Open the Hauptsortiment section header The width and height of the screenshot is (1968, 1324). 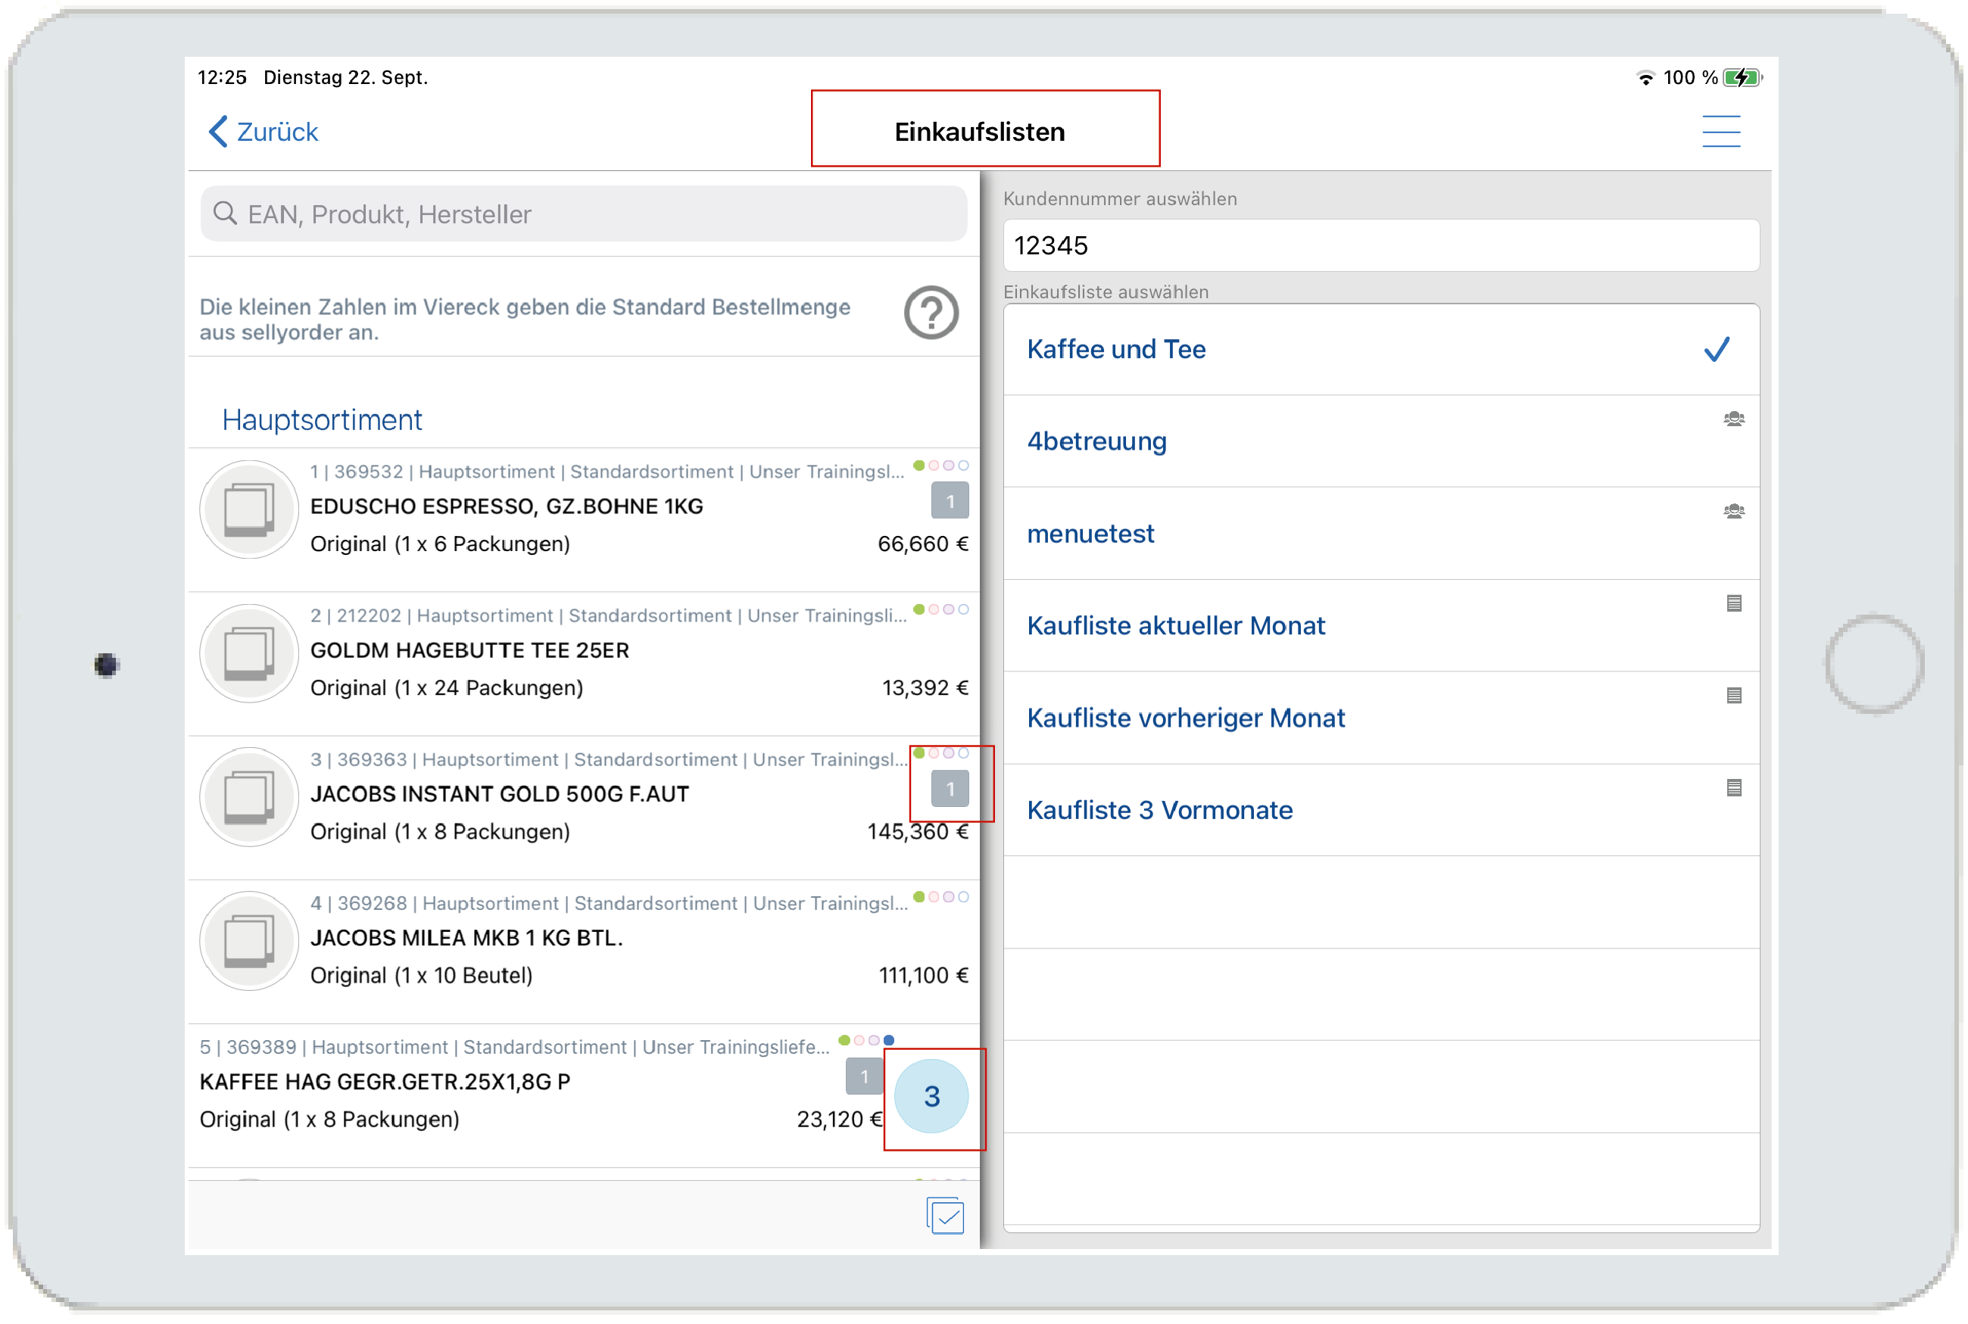(322, 419)
